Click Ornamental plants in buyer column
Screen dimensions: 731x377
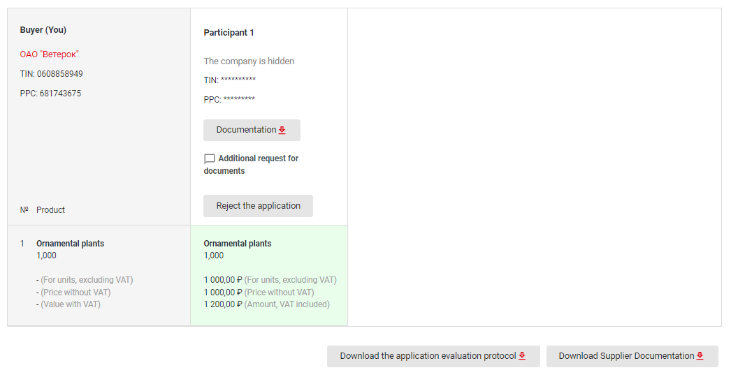(71, 243)
